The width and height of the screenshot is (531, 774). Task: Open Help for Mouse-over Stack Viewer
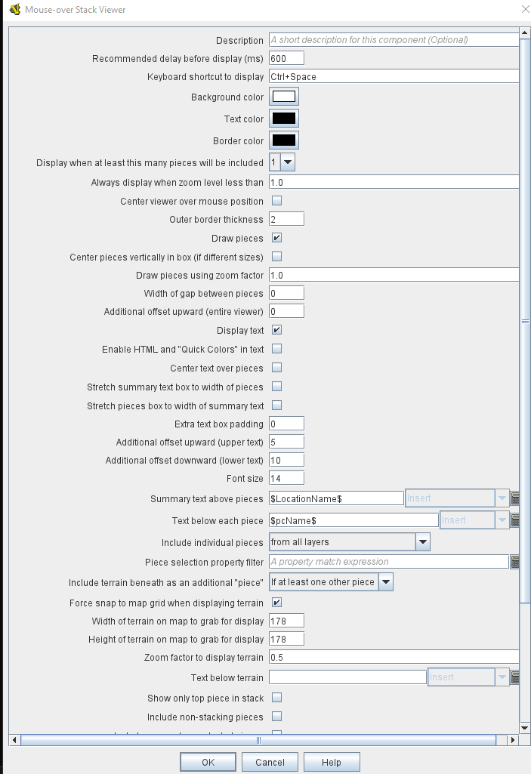pyautogui.click(x=332, y=762)
